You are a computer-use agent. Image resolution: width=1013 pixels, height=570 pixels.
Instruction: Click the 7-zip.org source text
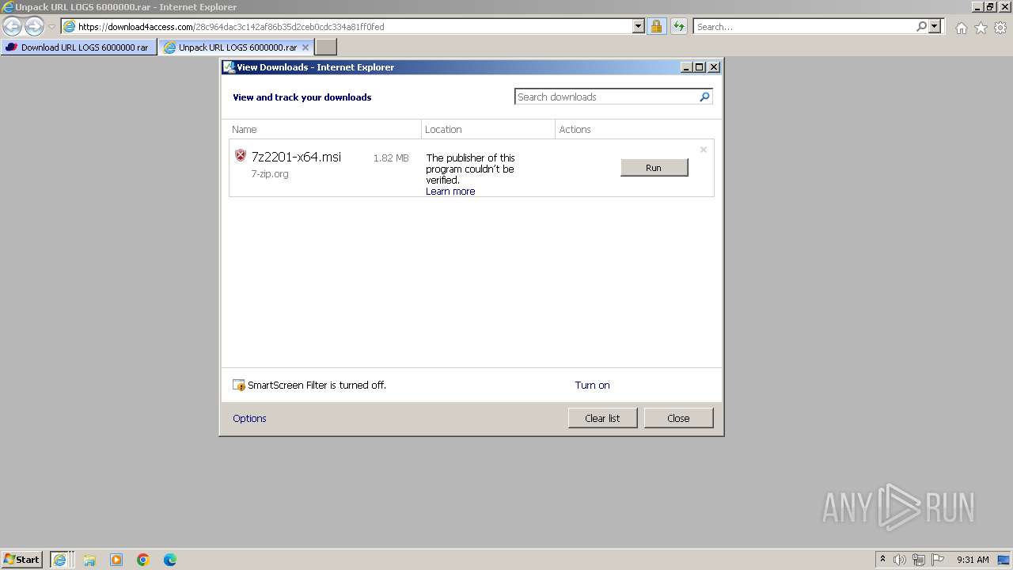(x=270, y=173)
